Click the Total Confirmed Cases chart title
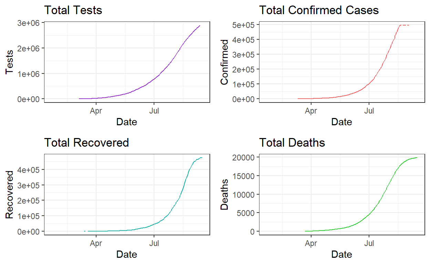The width and height of the screenshot is (430, 265). [319, 10]
